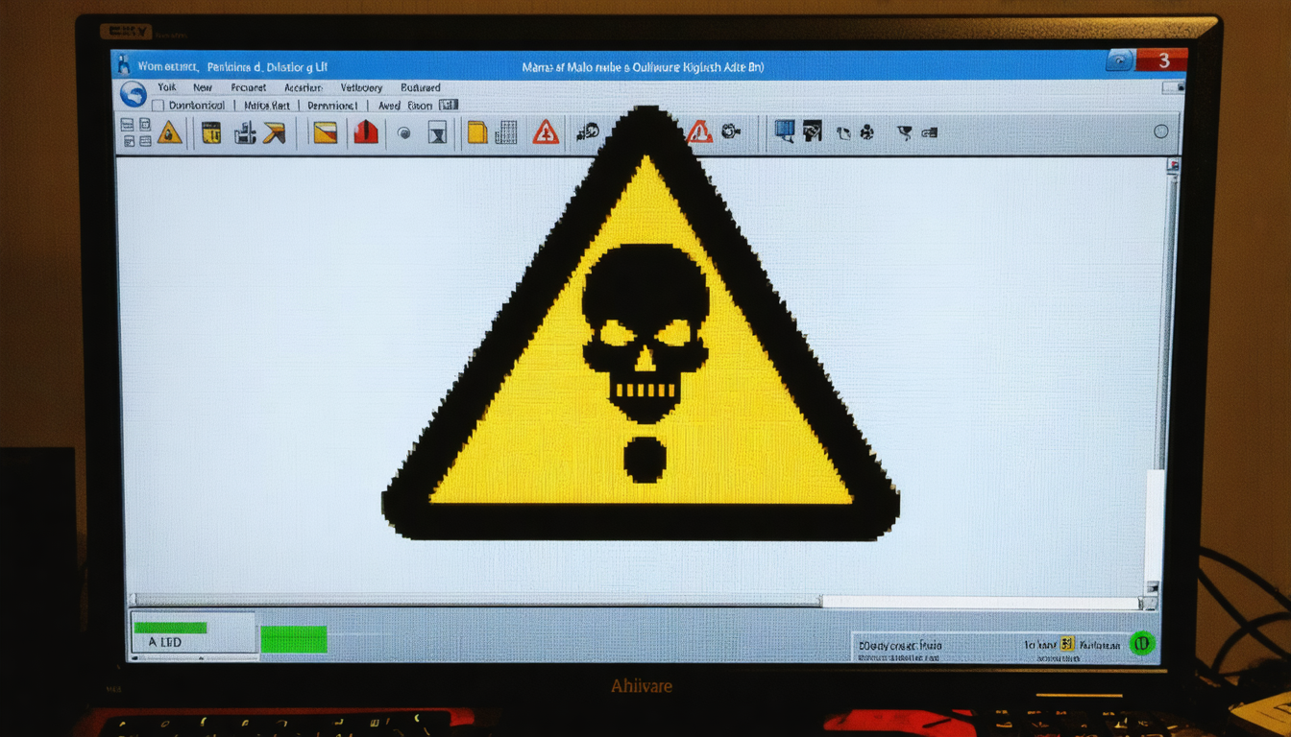Click the hourglass toolbar icon
Image resolution: width=1291 pixels, height=737 pixels.
pos(438,133)
